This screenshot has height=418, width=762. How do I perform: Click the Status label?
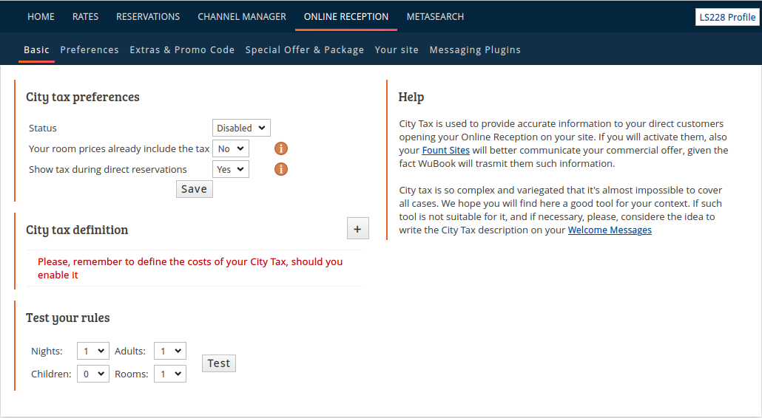pos(43,128)
